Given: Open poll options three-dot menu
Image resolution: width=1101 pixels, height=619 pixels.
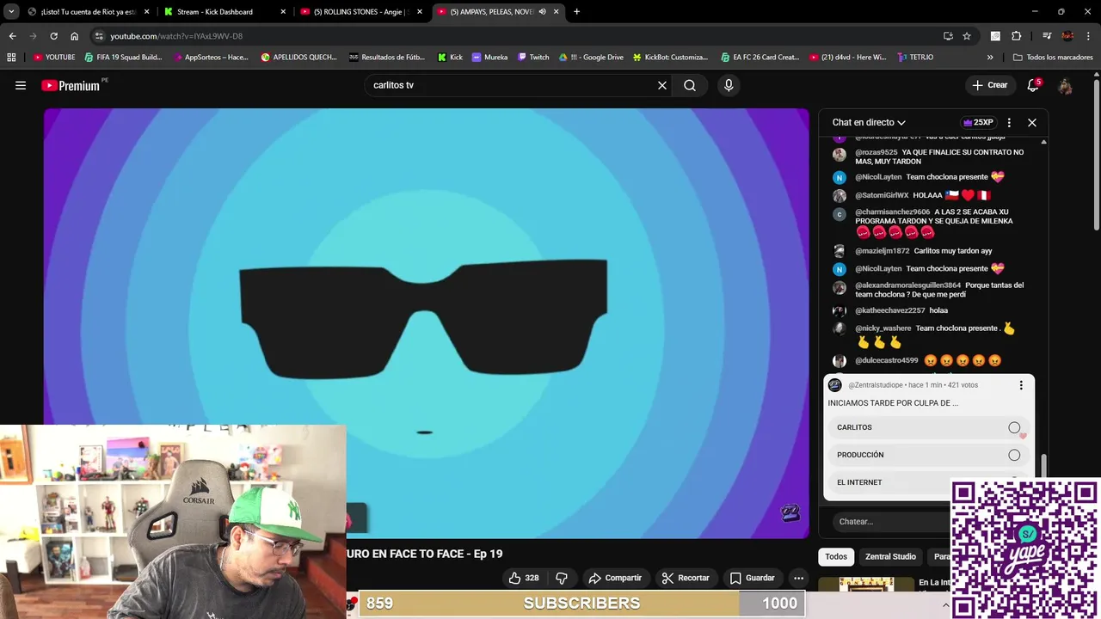Looking at the screenshot, I should (x=1021, y=385).
